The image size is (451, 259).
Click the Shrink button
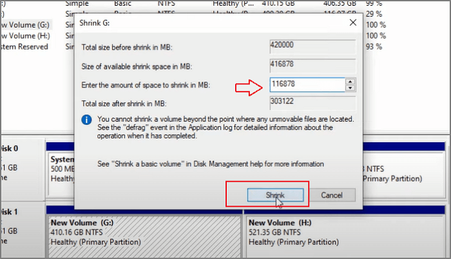pyautogui.click(x=275, y=195)
